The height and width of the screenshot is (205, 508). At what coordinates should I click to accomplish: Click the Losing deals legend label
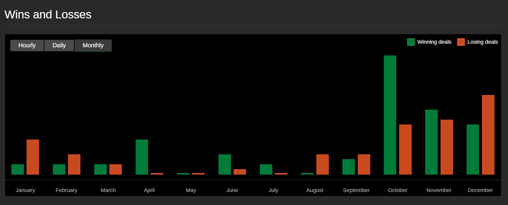[x=482, y=42]
